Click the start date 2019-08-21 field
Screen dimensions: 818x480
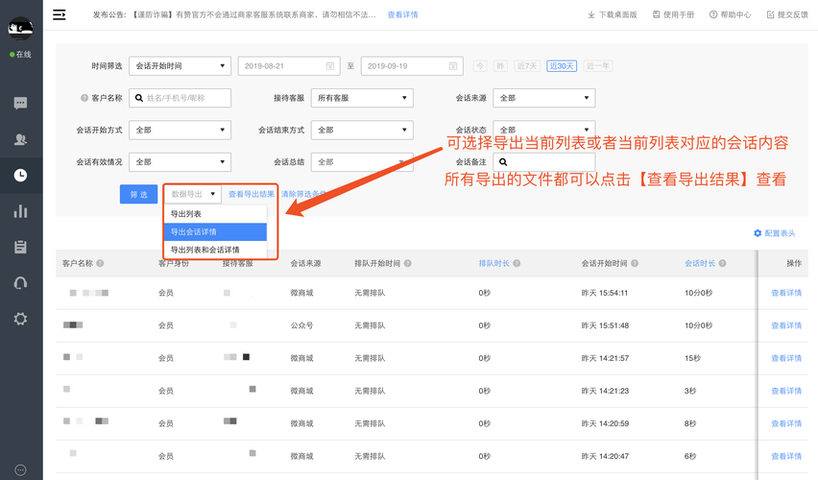point(289,66)
